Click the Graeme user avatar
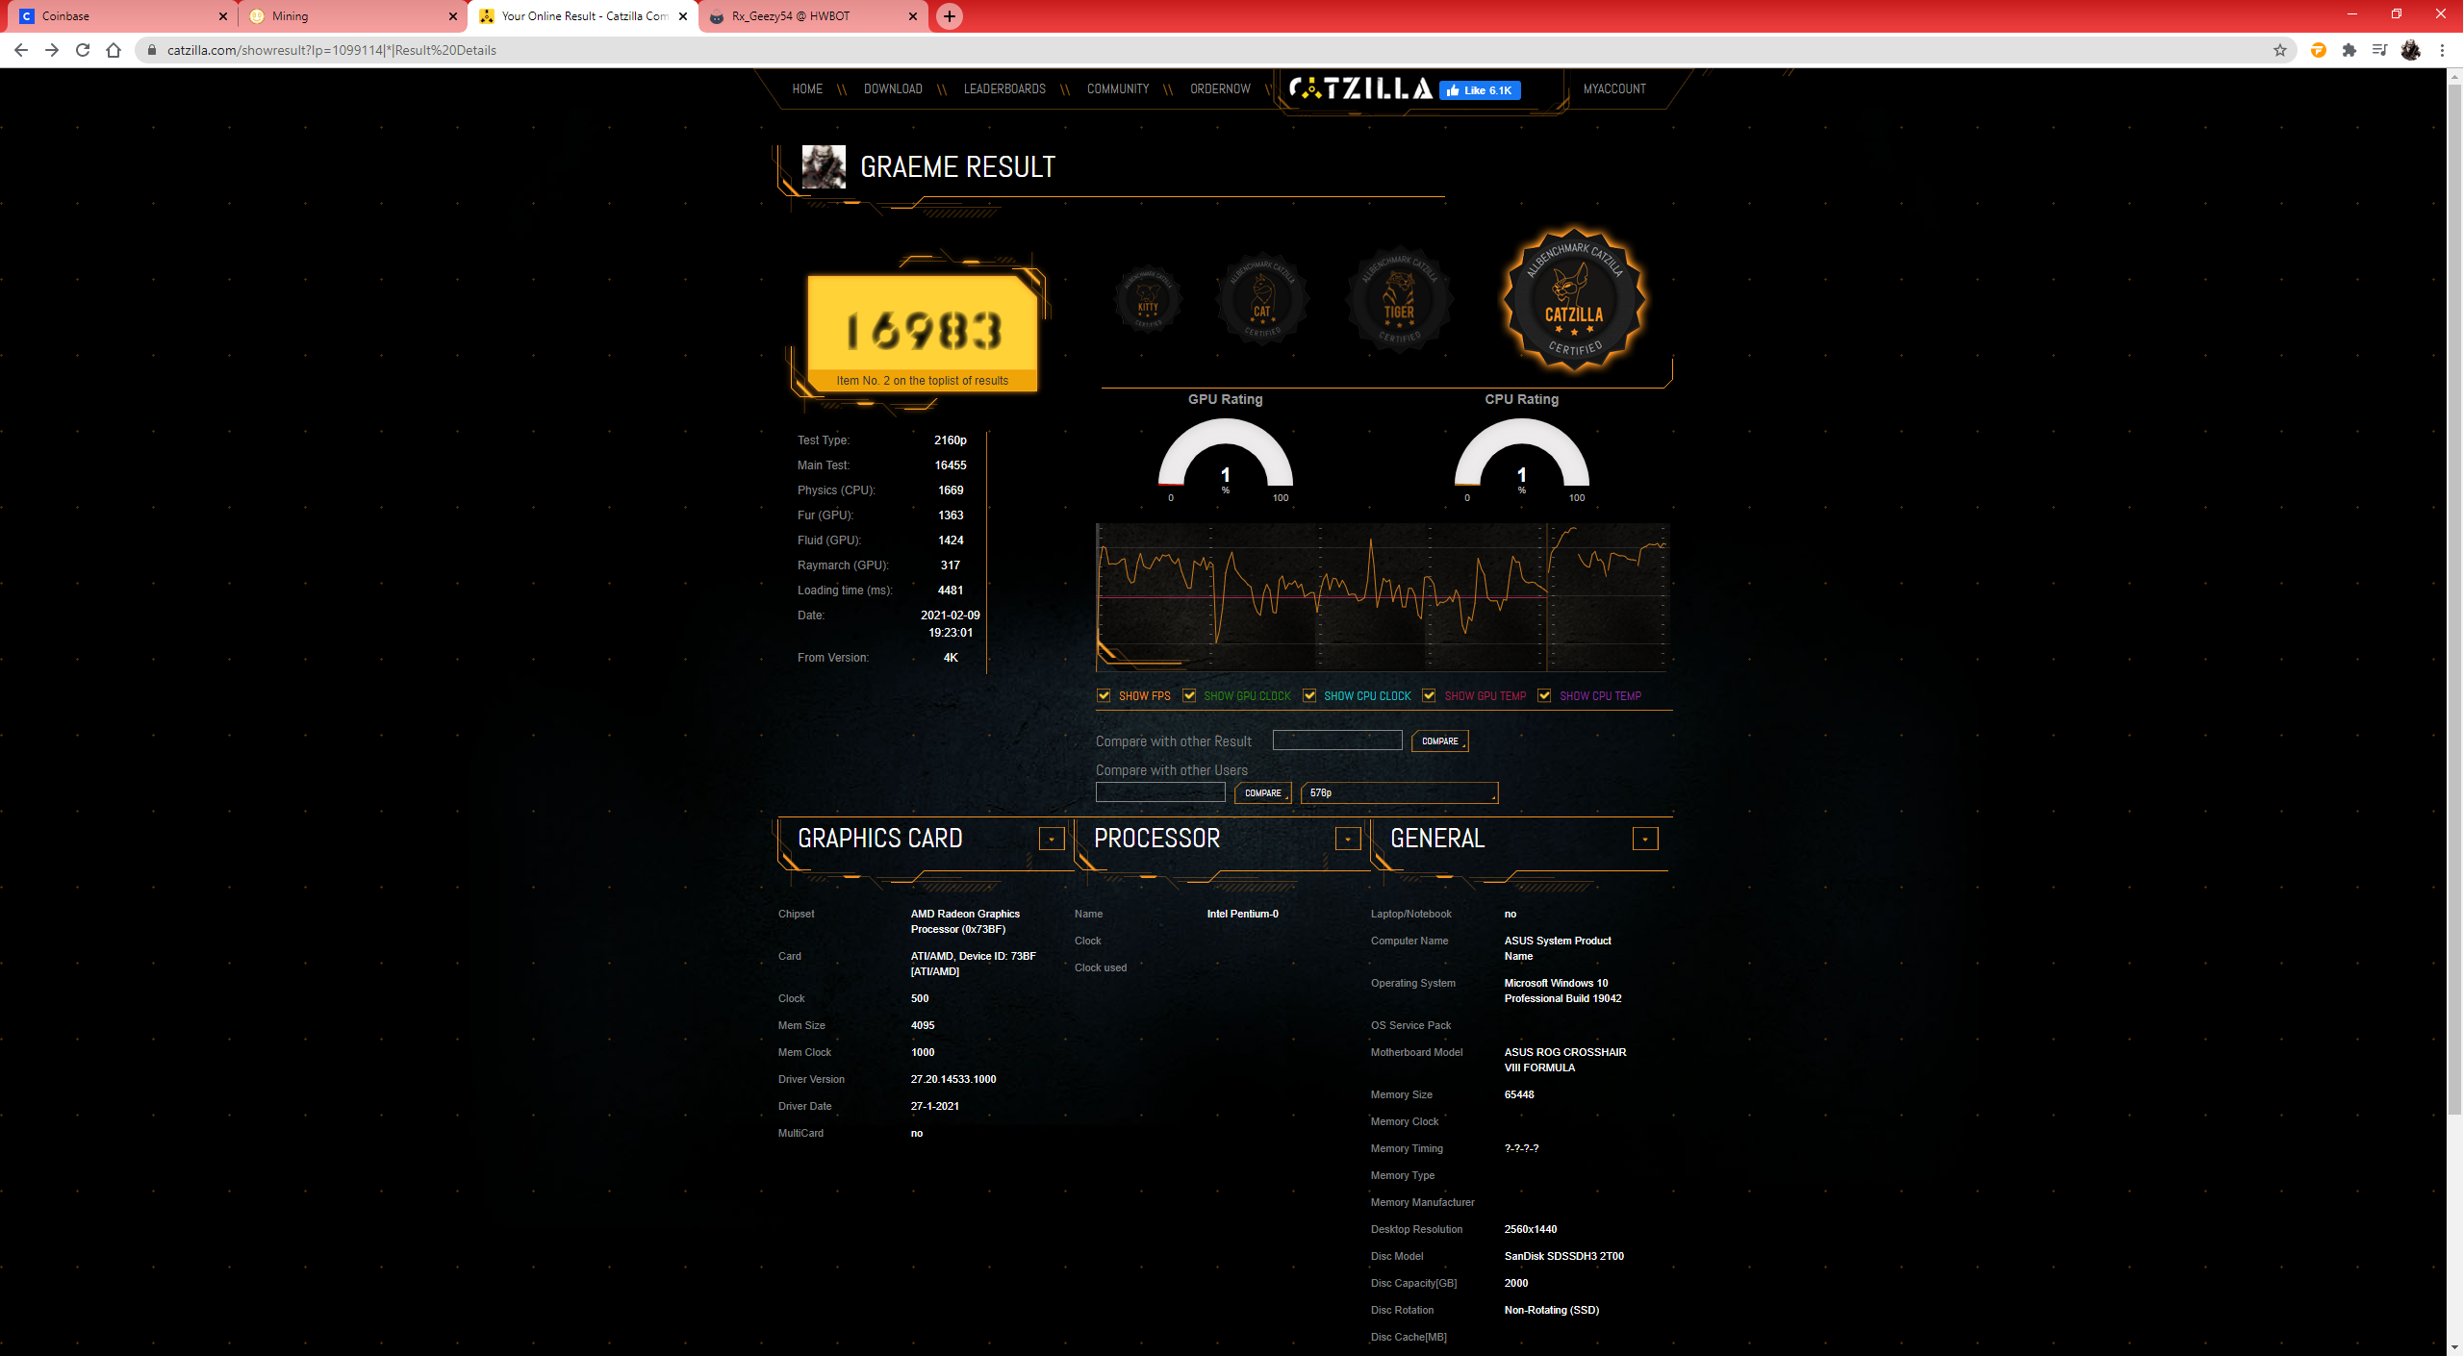This screenshot has width=2463, height=1356. [x=824, y=167]
